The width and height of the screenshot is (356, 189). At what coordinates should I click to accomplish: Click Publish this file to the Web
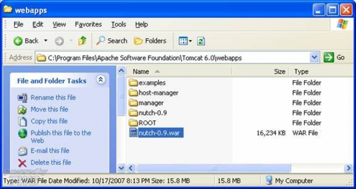coord(61,137)
